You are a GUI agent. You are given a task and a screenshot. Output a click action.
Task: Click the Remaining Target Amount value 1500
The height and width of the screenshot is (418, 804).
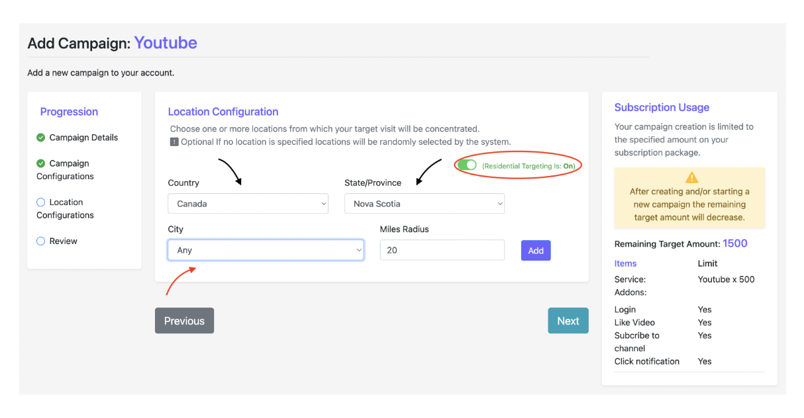pyautogui.click(x=735, y=243)
